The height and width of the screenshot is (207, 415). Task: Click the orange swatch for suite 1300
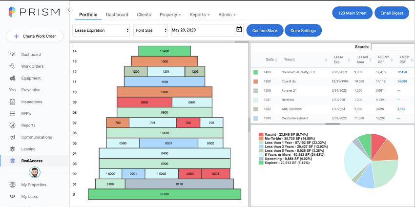click(x=255, y=82)
